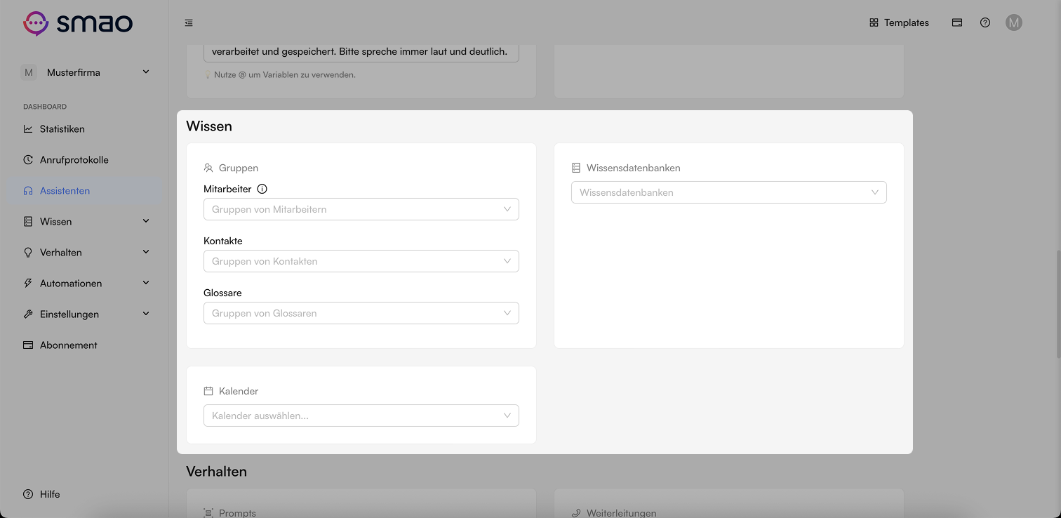1061x518 pixels.
Task: Select Assistenten in the sidebar
Action: (x=84, y=191)
